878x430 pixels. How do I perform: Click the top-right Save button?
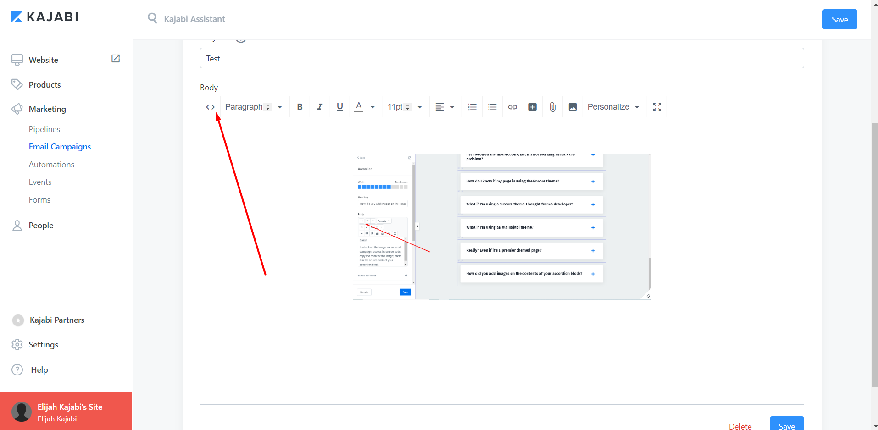(x=839, y=20)
